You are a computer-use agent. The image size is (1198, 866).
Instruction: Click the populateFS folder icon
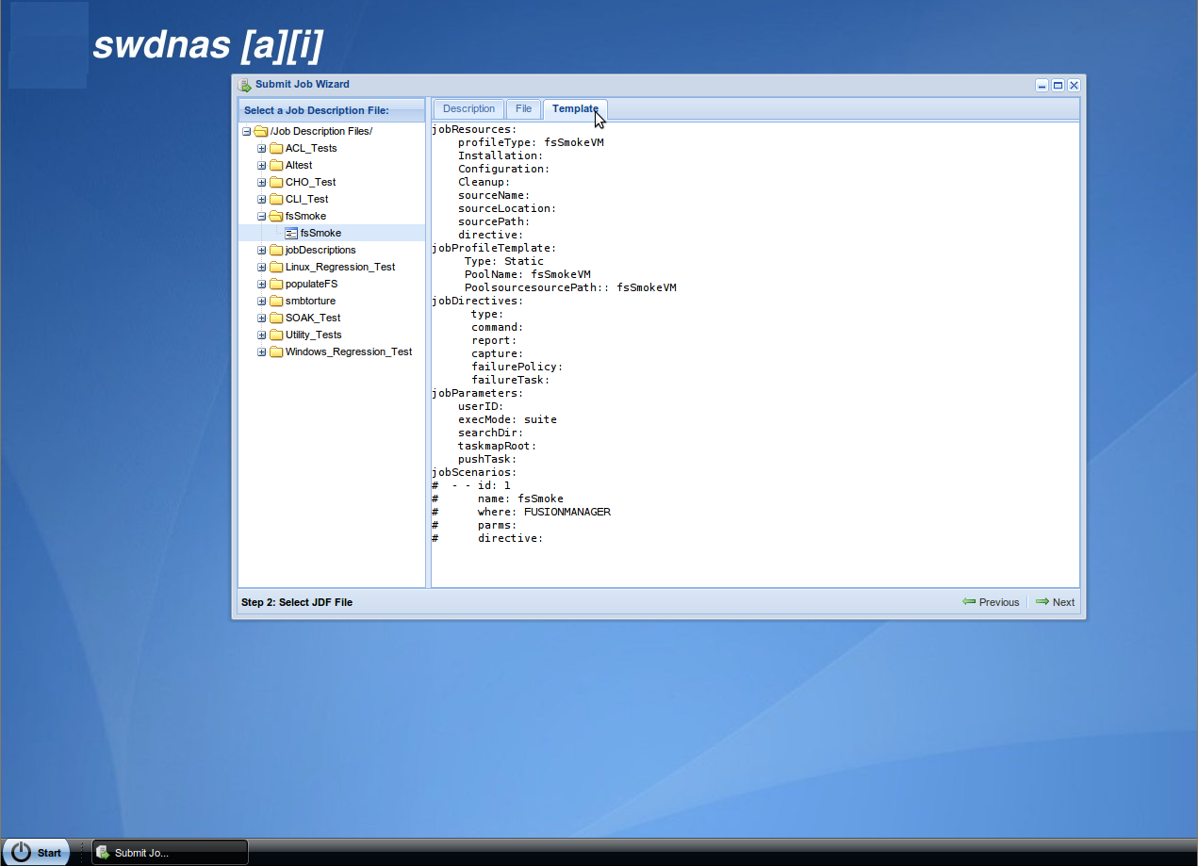[x=276, y=284]
